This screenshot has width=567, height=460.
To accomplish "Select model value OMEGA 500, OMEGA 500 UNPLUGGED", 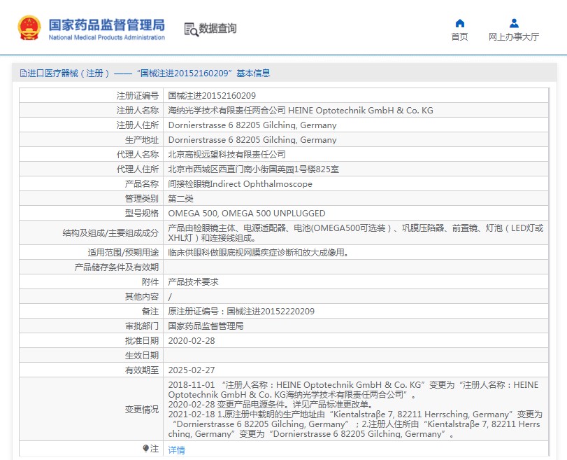I will pos(247,214).
